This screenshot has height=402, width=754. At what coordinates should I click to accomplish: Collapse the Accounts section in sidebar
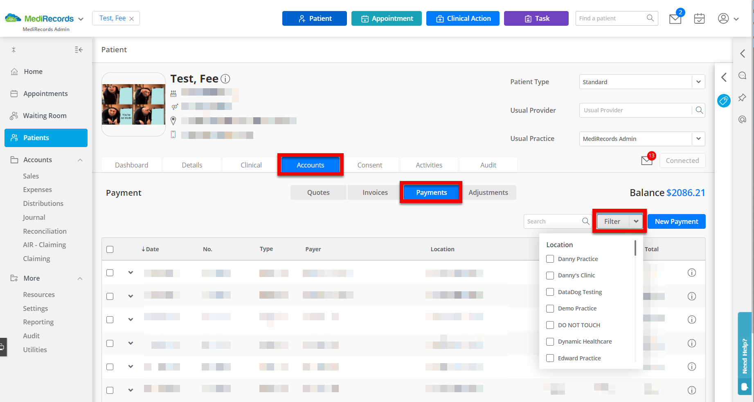click(80, 160)
